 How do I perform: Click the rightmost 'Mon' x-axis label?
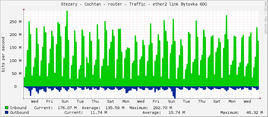point(232,101)
